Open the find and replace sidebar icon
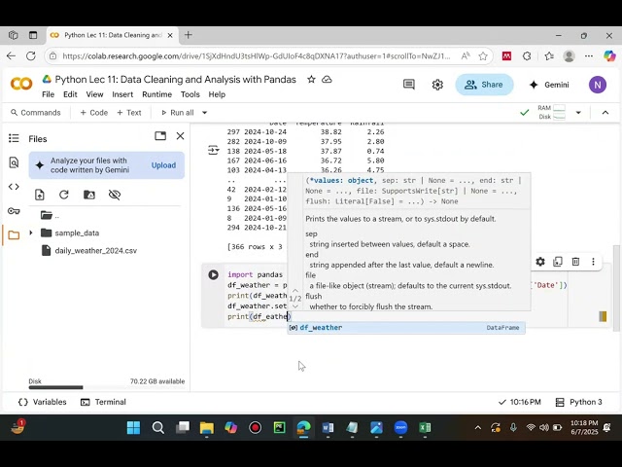This screenshot has width=622, height=467. [x=14, y=162]
